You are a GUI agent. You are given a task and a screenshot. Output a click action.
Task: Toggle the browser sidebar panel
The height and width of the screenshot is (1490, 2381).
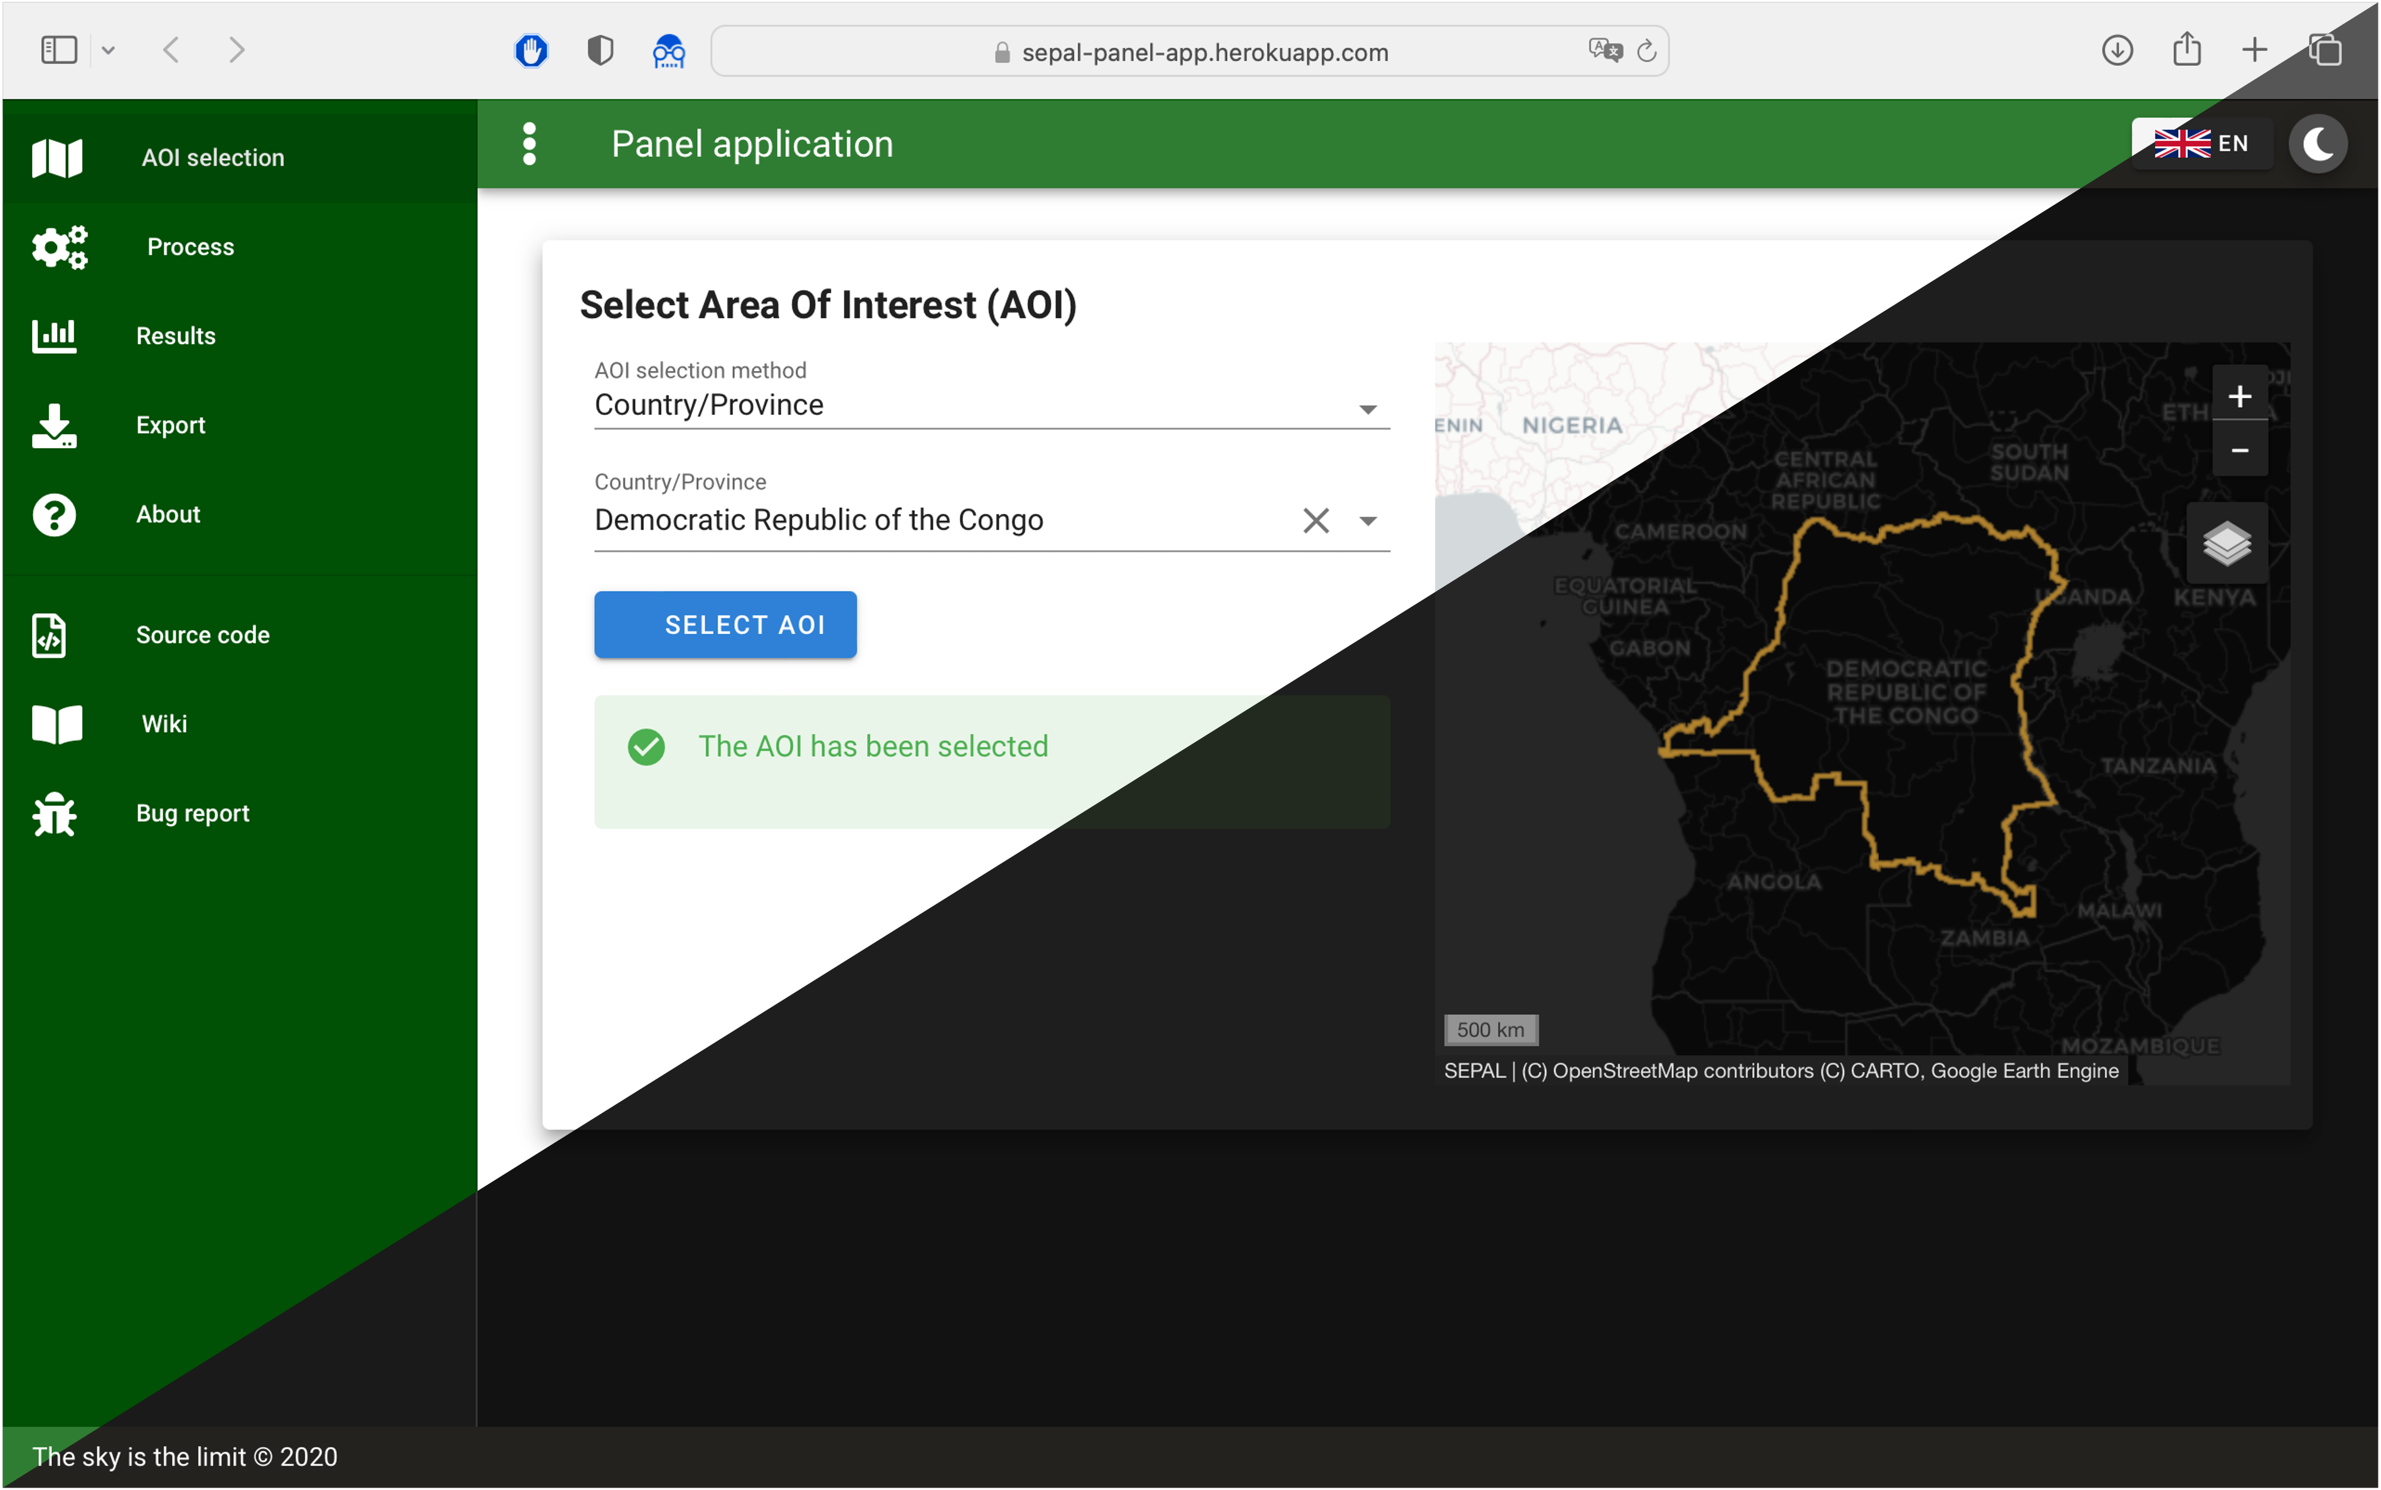click(x=59, y=50)
